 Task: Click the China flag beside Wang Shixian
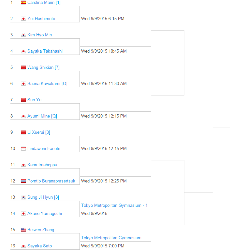(x=23, y=68)
